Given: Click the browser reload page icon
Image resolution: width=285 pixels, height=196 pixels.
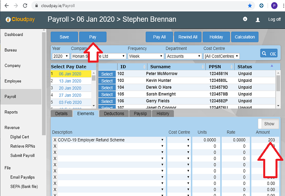Looking at the screenshot, I should point(25,6).
